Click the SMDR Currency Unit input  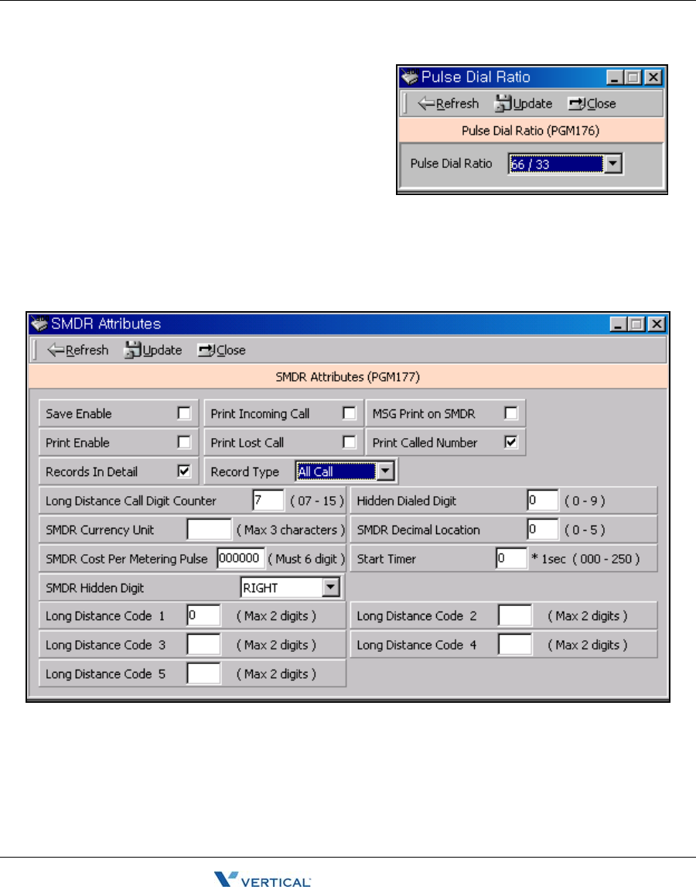[x=210, y=529]
